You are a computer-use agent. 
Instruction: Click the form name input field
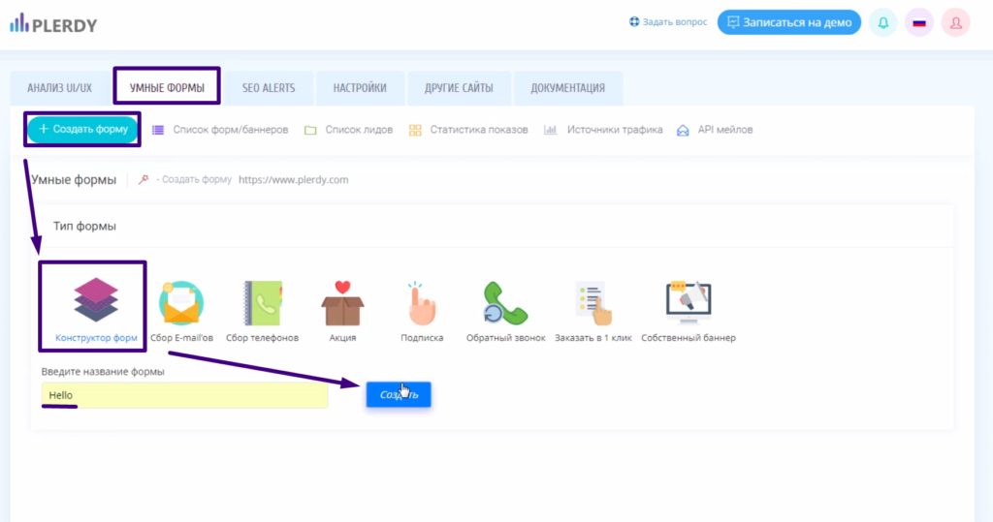click(184, 395)
